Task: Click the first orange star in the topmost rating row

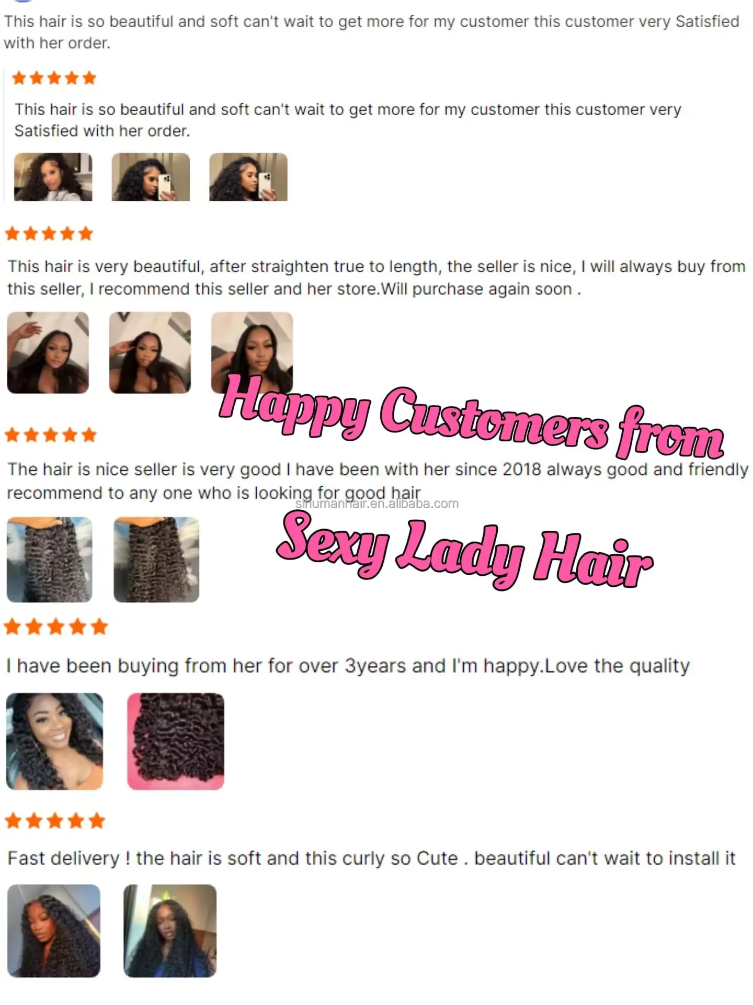Action: (19, 78)
